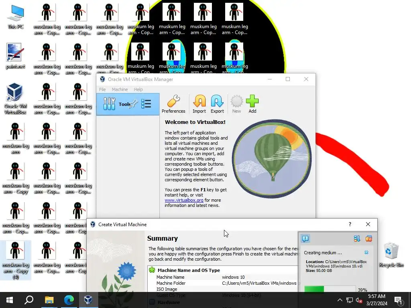411x308 pixels.
Task: Click the windows 10 machine name value
Action: [x=233, y=277]
